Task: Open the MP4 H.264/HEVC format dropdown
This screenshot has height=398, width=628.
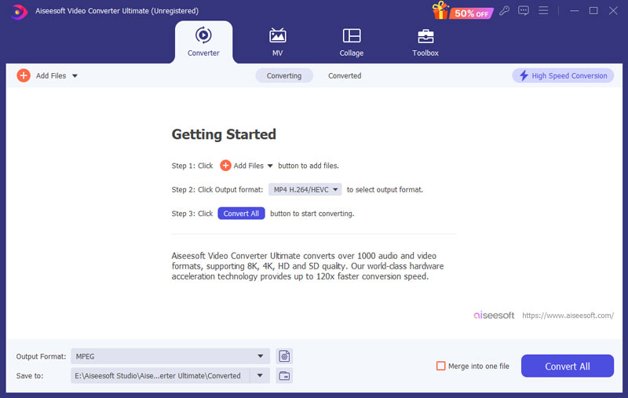Action: pos(305,190)
